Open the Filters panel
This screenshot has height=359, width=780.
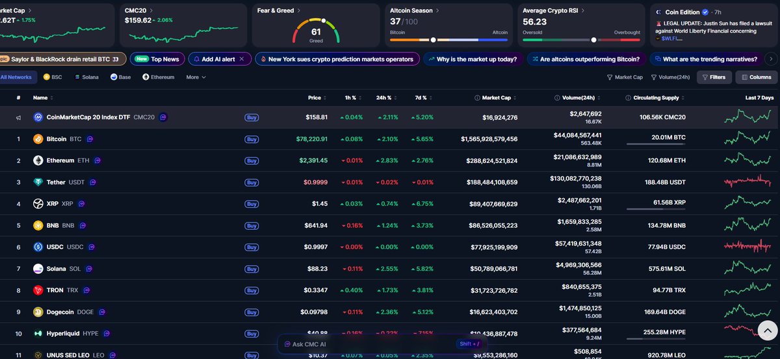coord(714,77)
